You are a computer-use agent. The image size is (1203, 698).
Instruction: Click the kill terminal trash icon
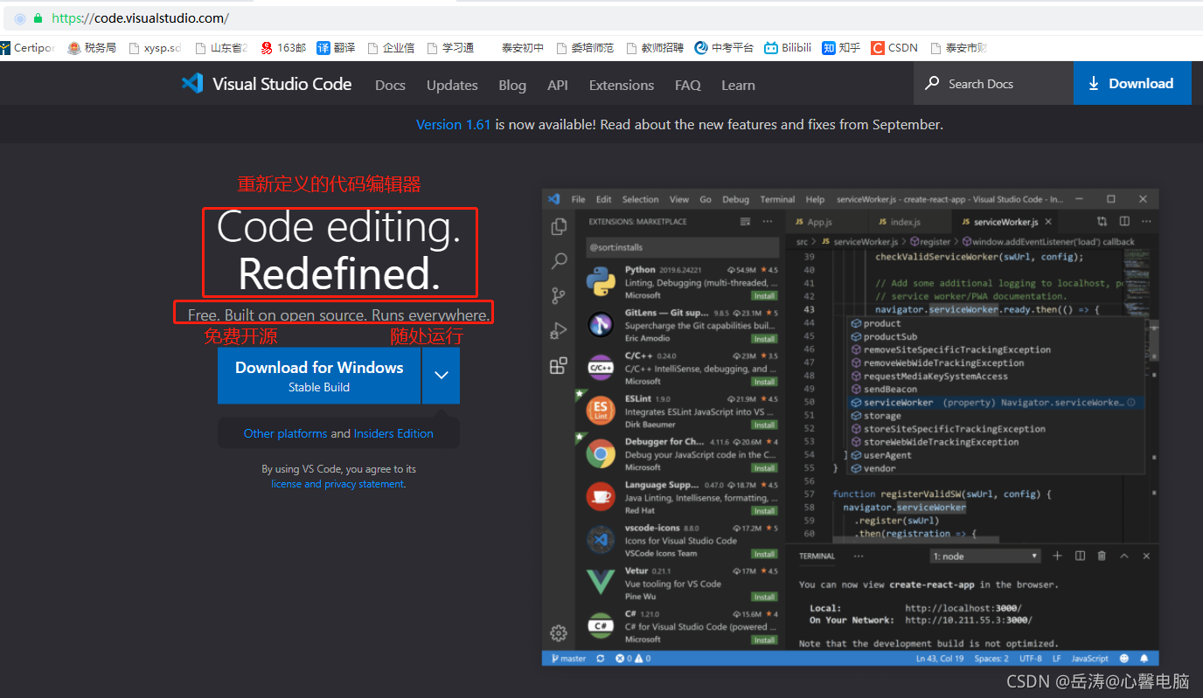(1102, 556)
